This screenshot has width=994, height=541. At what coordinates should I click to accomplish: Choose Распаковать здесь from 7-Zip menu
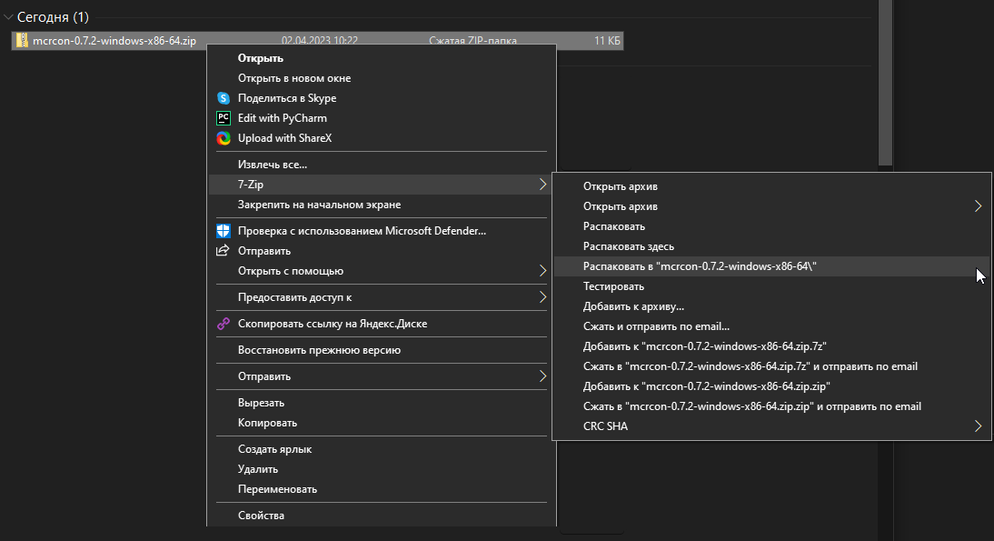point(628,246)
